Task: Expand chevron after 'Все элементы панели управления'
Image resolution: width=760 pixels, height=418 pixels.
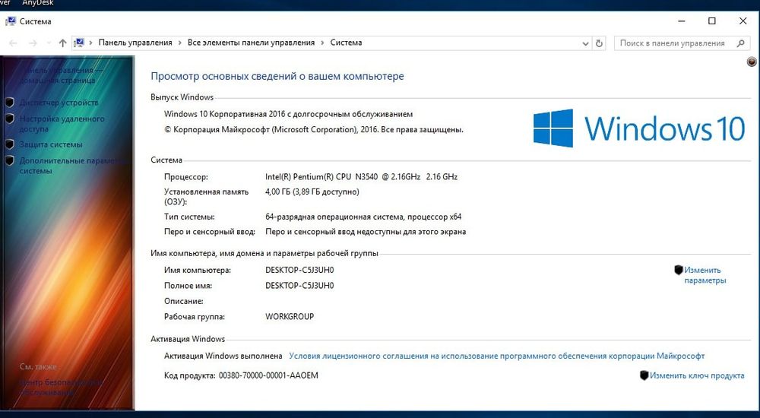Action: point(322,43)
